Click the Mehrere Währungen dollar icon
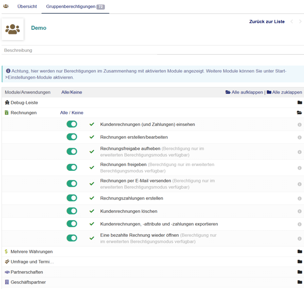 [7, 252]
